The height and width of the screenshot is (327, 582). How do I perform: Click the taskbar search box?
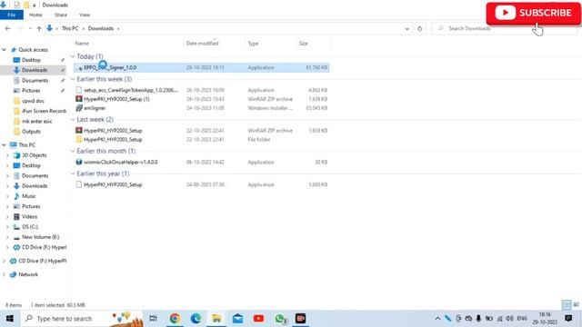[82, 319]
